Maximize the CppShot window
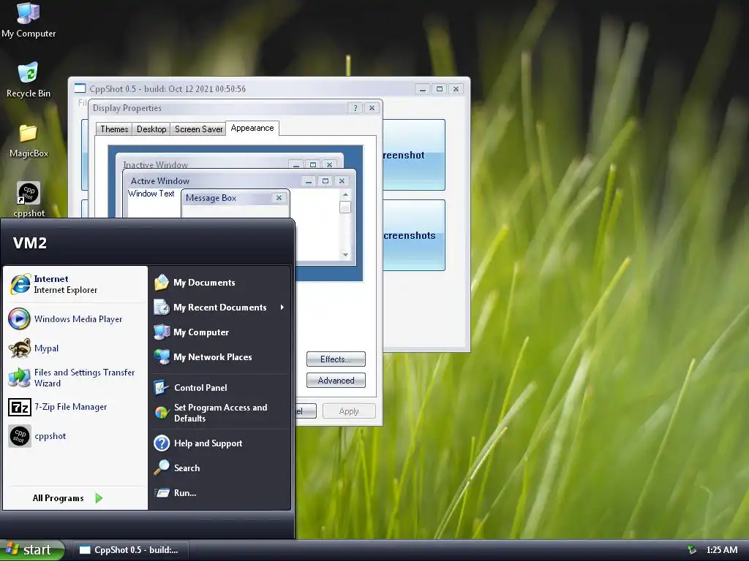Image resolution: width=749 pixels, height=561 pixels. click(440, 88)
